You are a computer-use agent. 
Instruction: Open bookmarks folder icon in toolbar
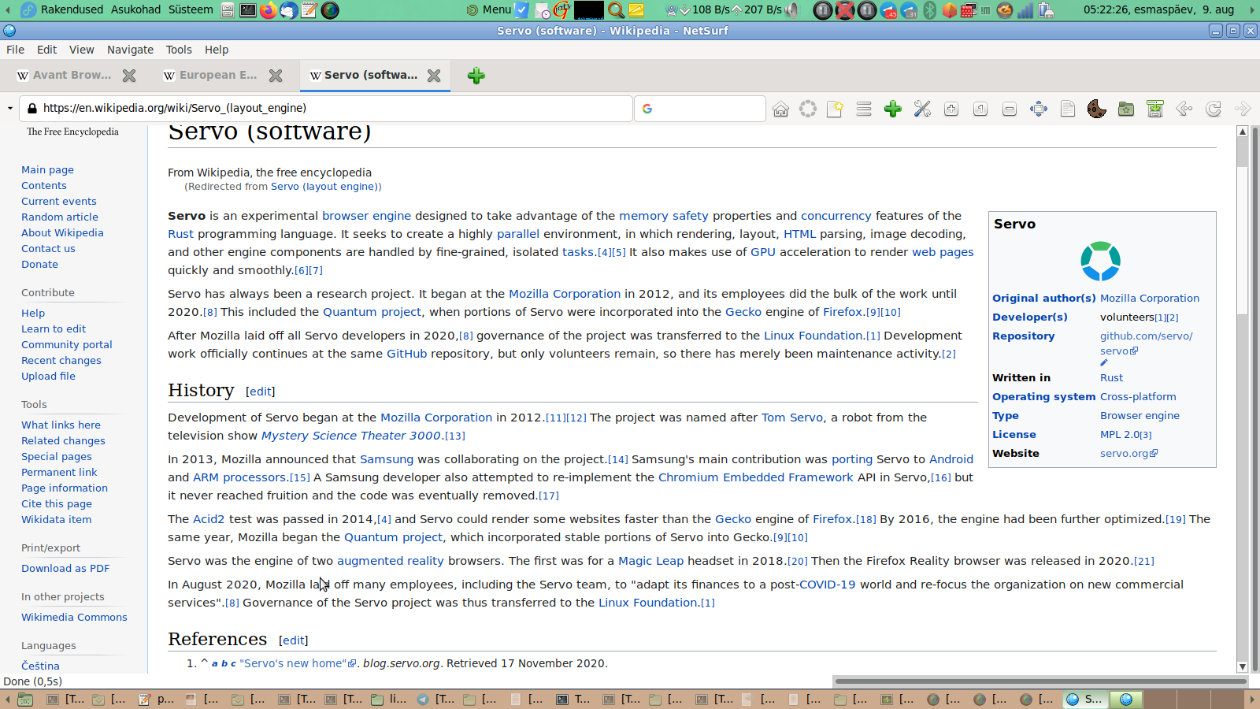[1126, 109]
